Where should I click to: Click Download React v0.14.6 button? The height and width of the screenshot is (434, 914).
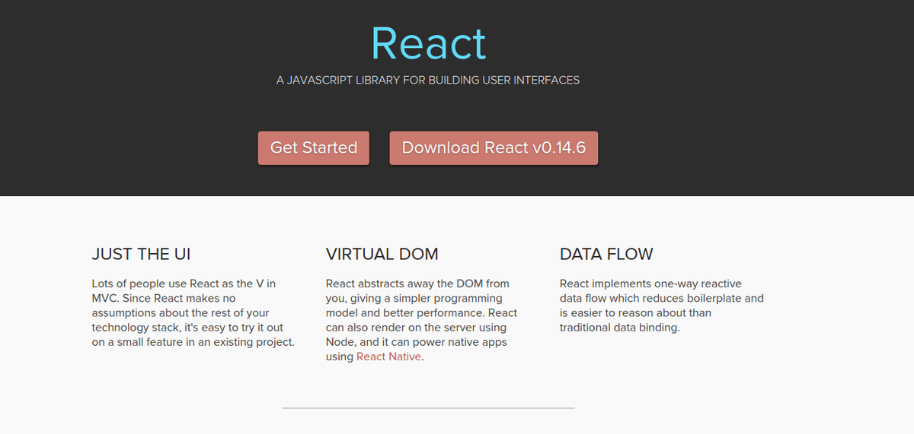tap(494, 147)
